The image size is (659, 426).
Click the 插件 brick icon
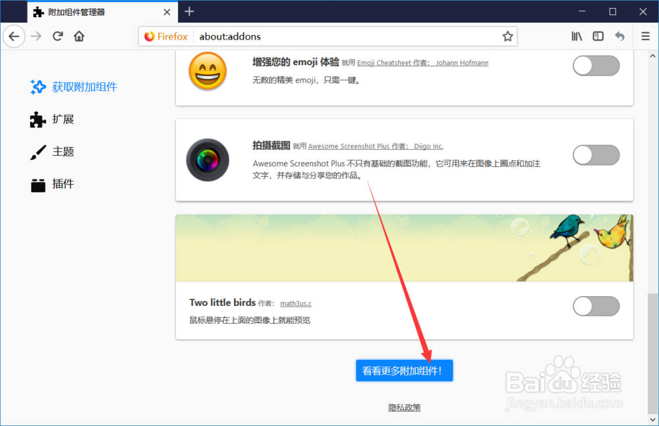(38, 185)
